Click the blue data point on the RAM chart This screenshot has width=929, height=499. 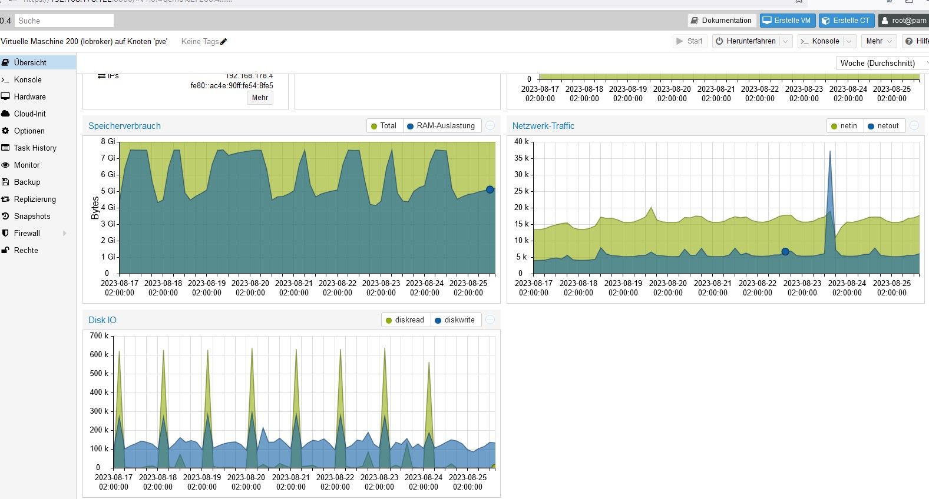[x=490, y=189]
